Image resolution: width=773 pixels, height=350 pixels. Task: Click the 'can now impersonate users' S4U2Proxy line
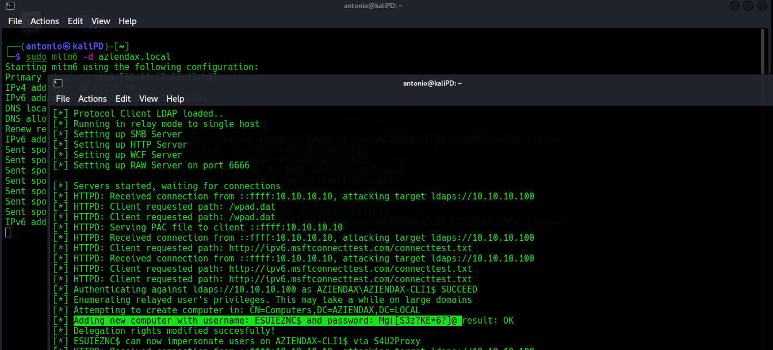pyautogui.click(x=236, y=341)
